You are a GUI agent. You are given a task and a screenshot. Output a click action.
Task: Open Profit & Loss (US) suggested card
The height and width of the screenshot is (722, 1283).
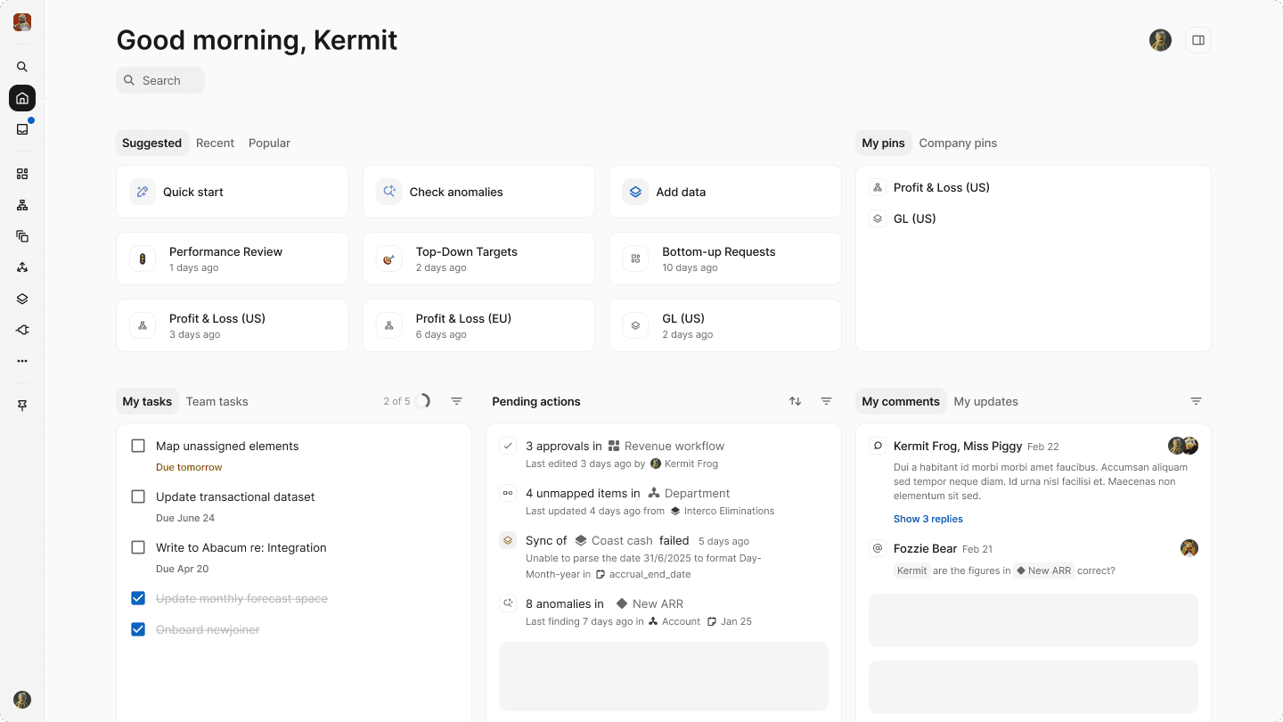pyautogui.click(x=233, y=325)
